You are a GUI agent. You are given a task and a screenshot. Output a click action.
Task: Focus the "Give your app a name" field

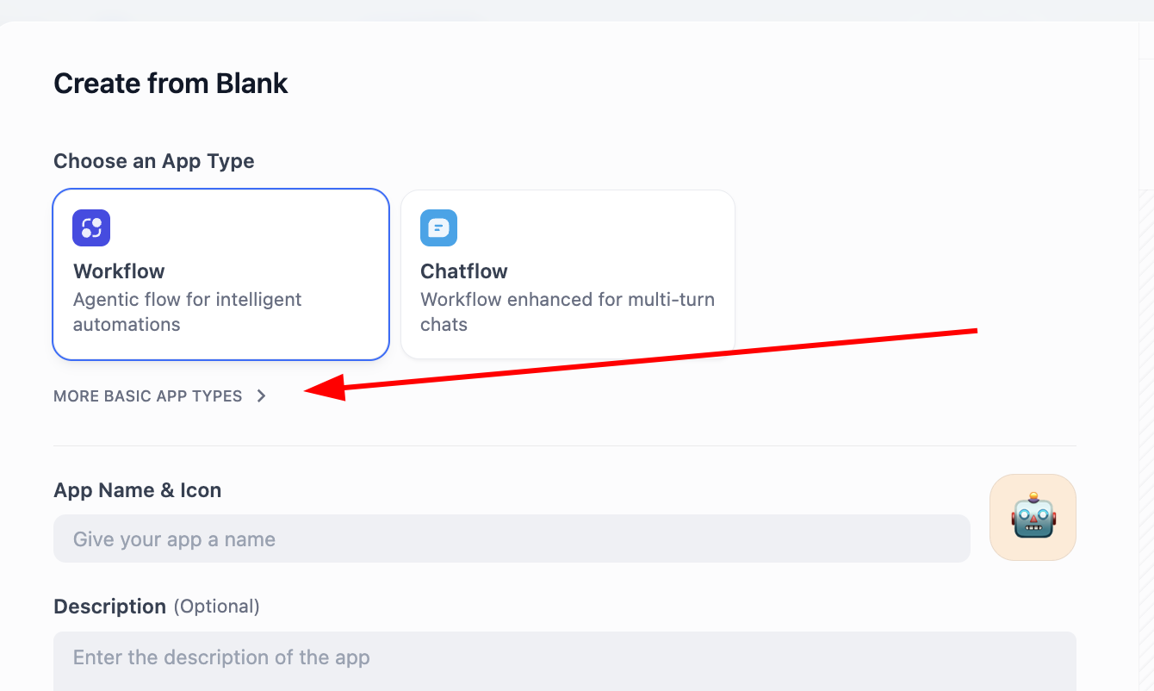[512, 539]
